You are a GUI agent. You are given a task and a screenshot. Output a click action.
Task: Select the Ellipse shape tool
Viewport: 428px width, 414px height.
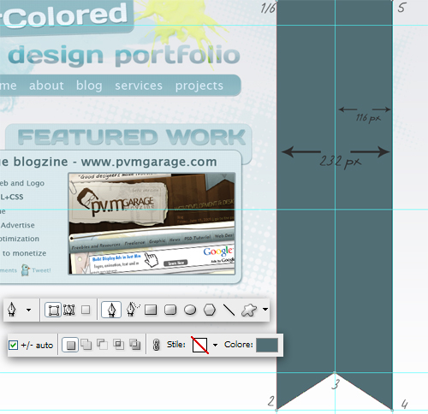coord(190,310)
